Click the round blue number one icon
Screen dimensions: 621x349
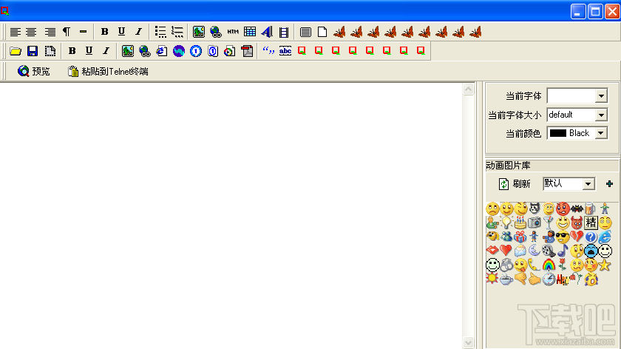point(196,51)
